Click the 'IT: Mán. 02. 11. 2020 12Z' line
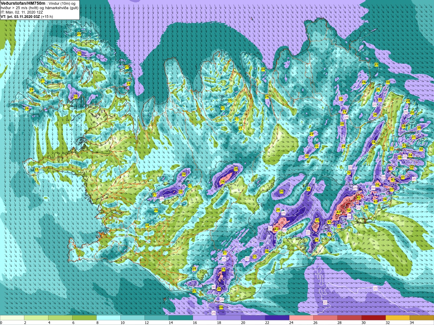 21,12
